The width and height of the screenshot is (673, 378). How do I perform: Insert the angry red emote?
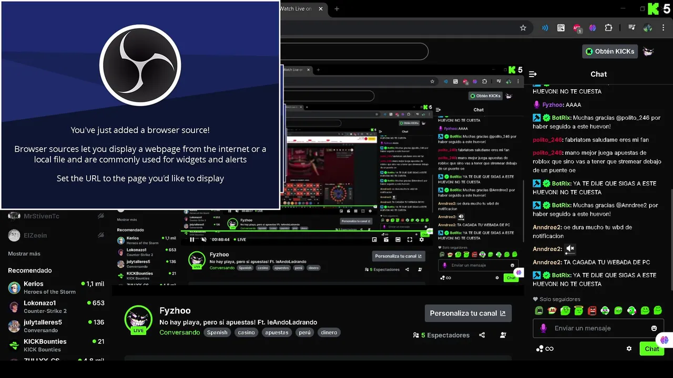click(592, 310)
